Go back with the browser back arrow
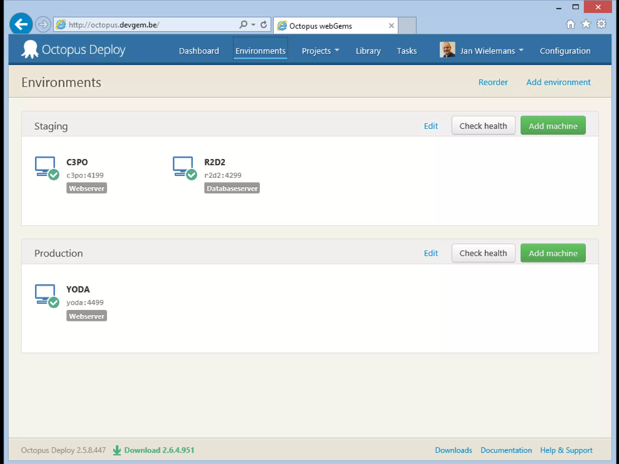The height and width of the screenshot is (464, 619). (21, 24)
